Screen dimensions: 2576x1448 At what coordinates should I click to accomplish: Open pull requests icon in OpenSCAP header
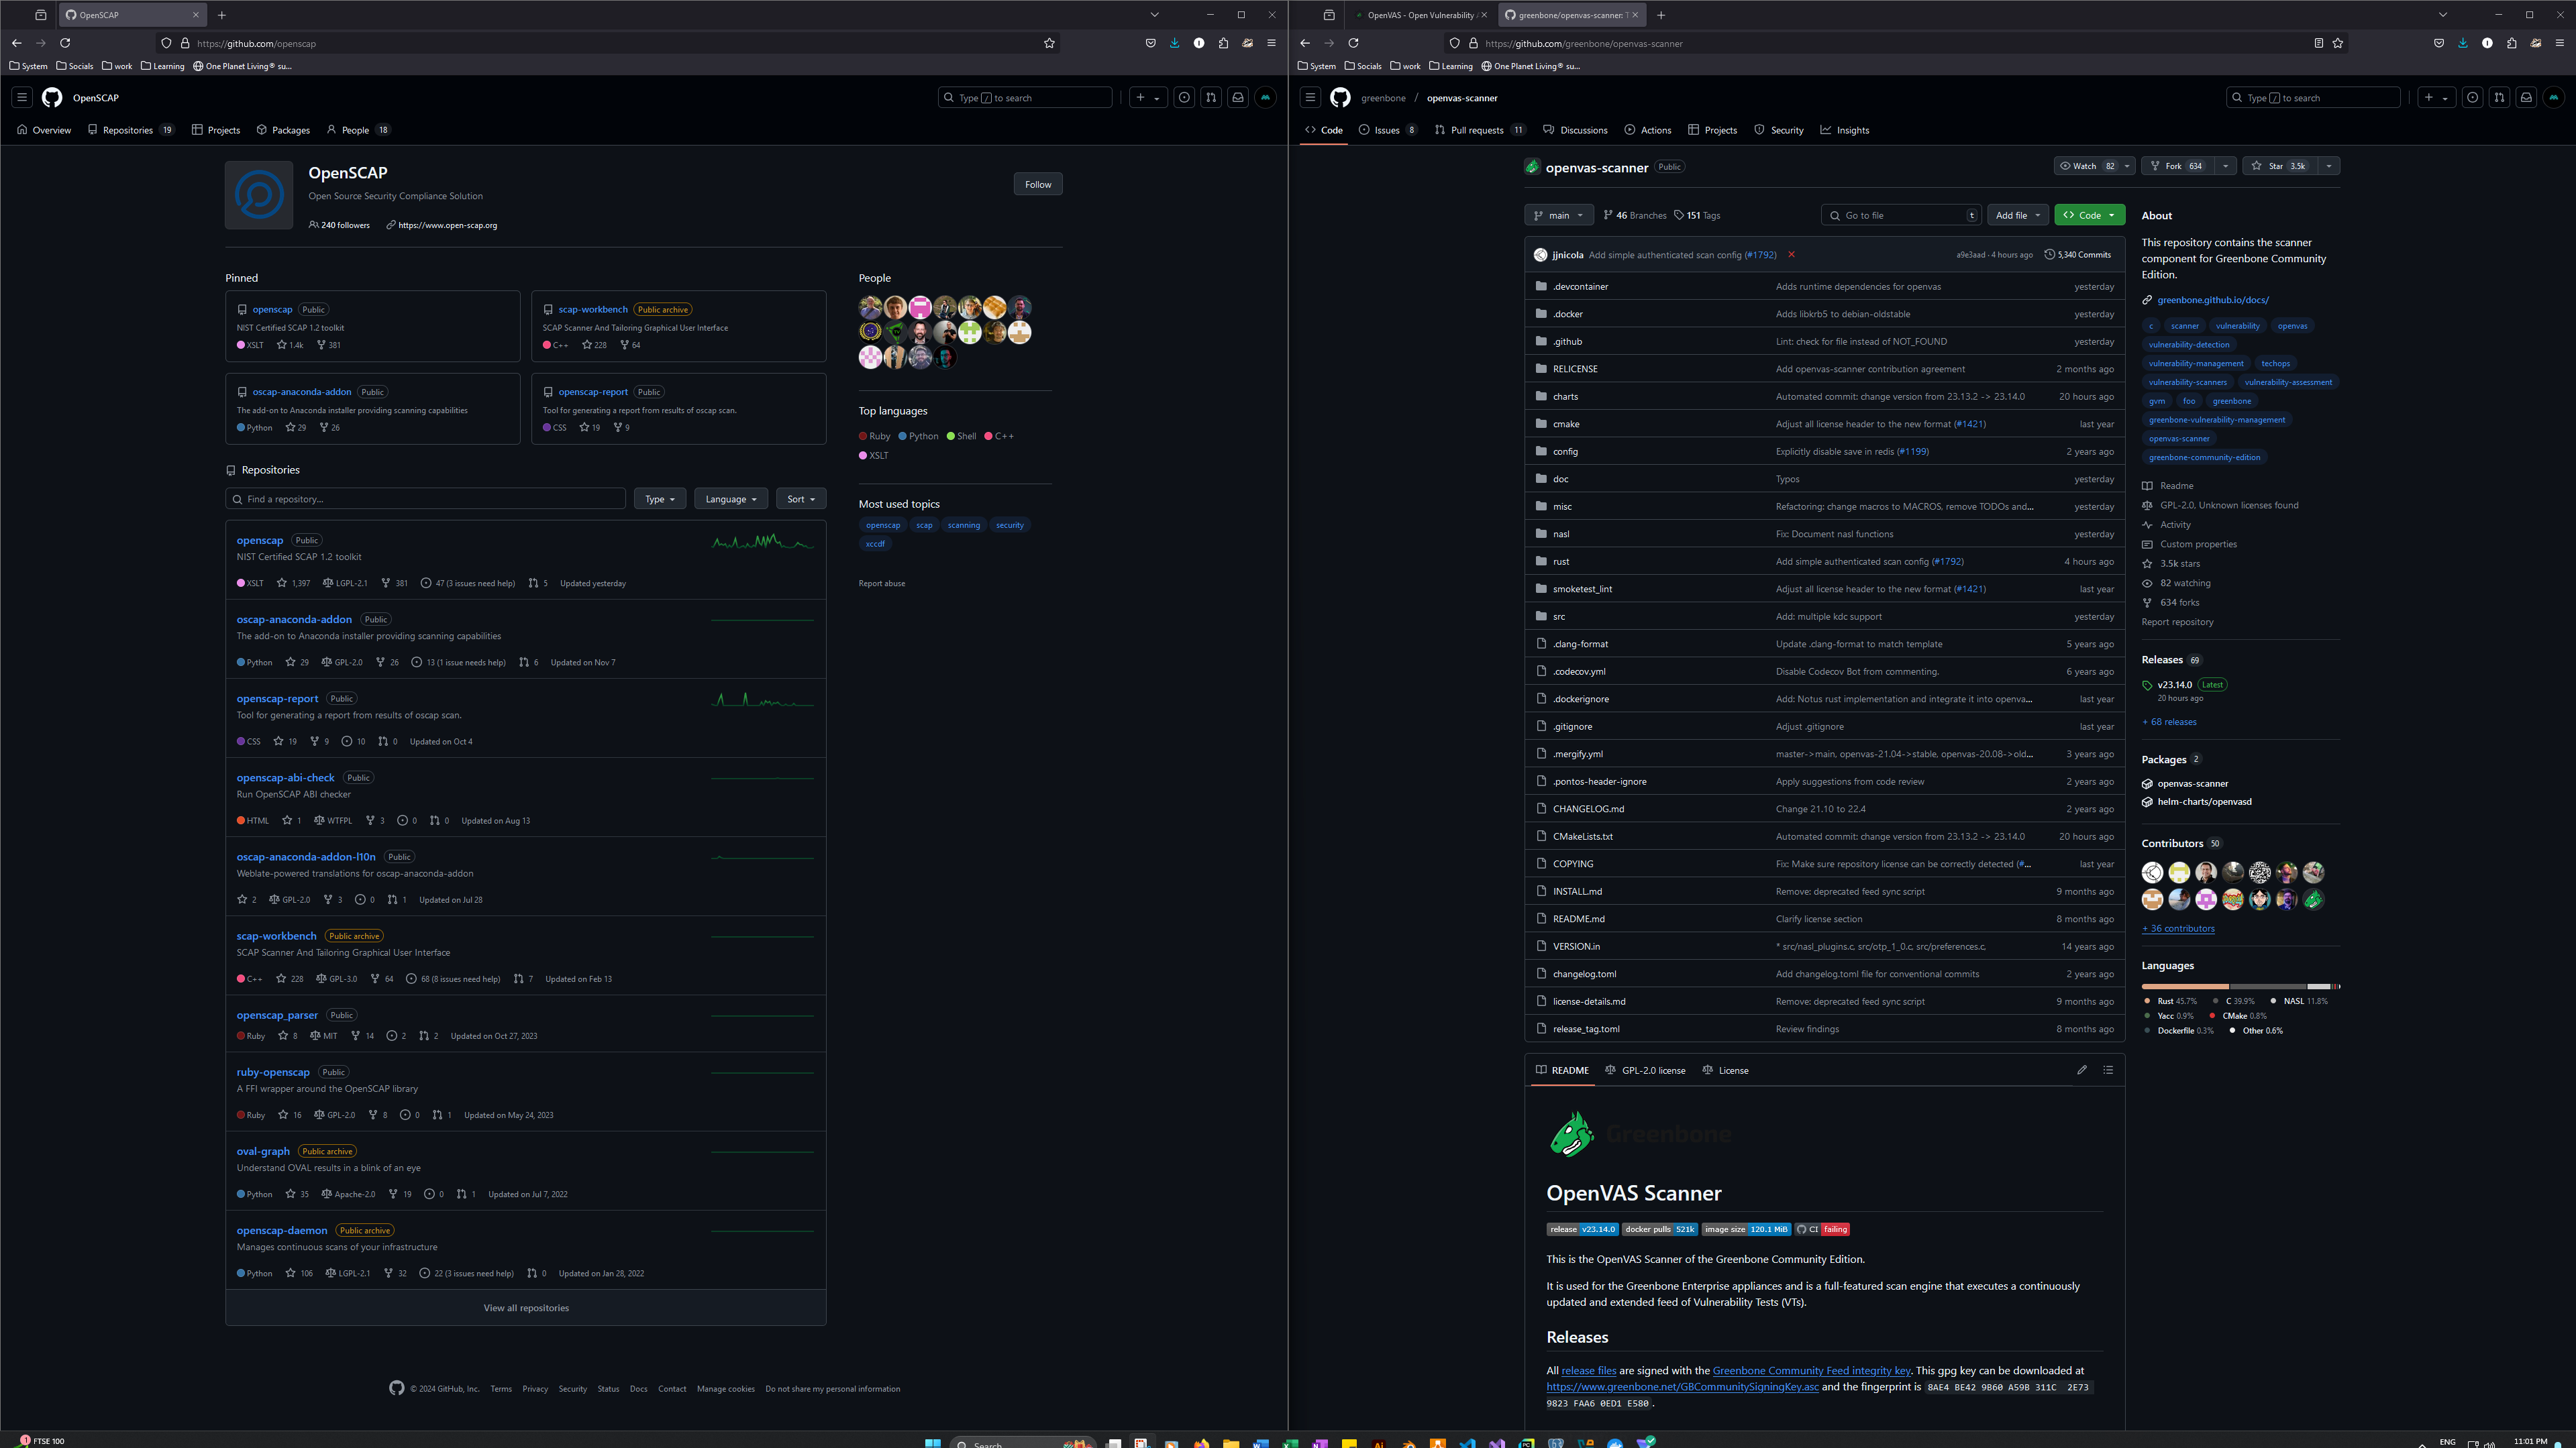pos(1211,97)
